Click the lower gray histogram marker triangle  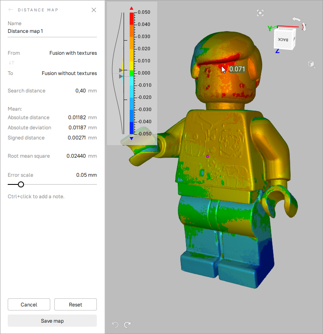click(121, 76)
